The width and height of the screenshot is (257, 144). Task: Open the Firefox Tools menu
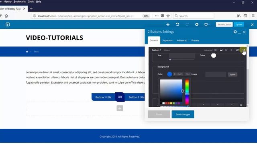click(31, 2)
